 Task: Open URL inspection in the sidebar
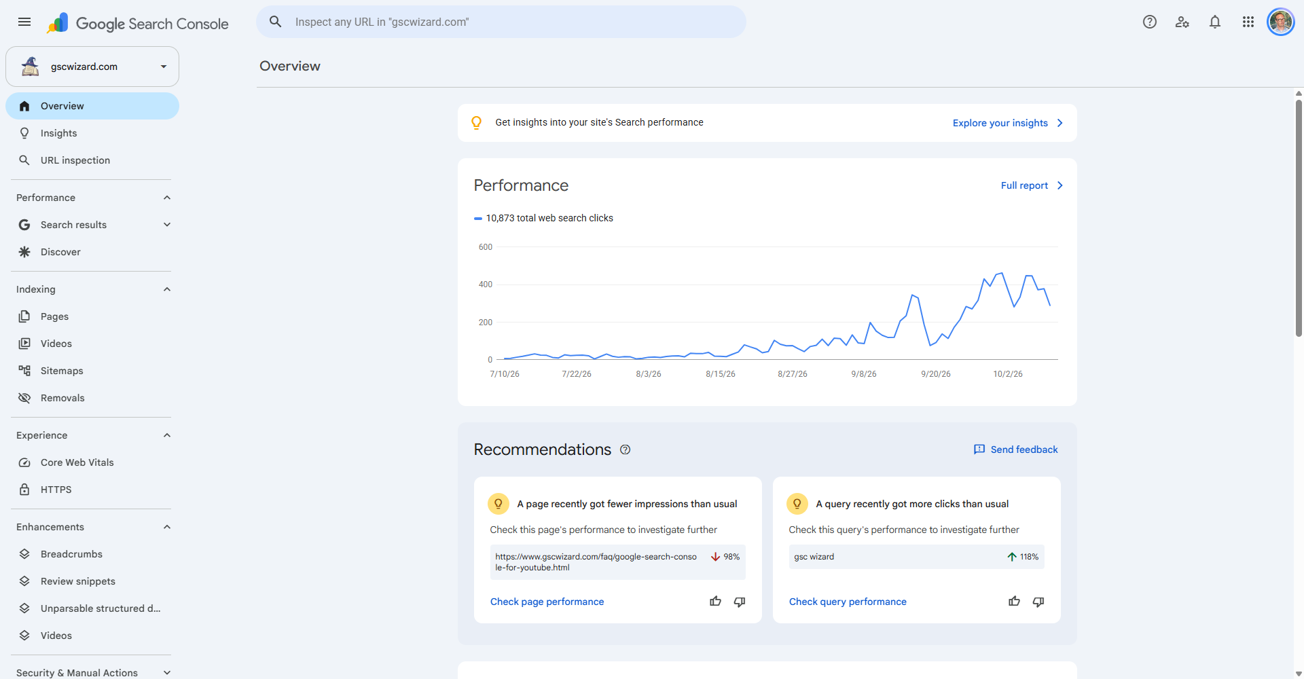(92, 160)
